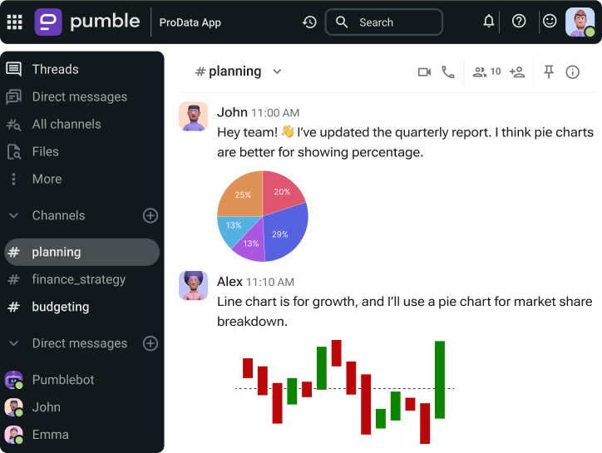Open notifications bell

pyautogui.click(x=488, y=21)
